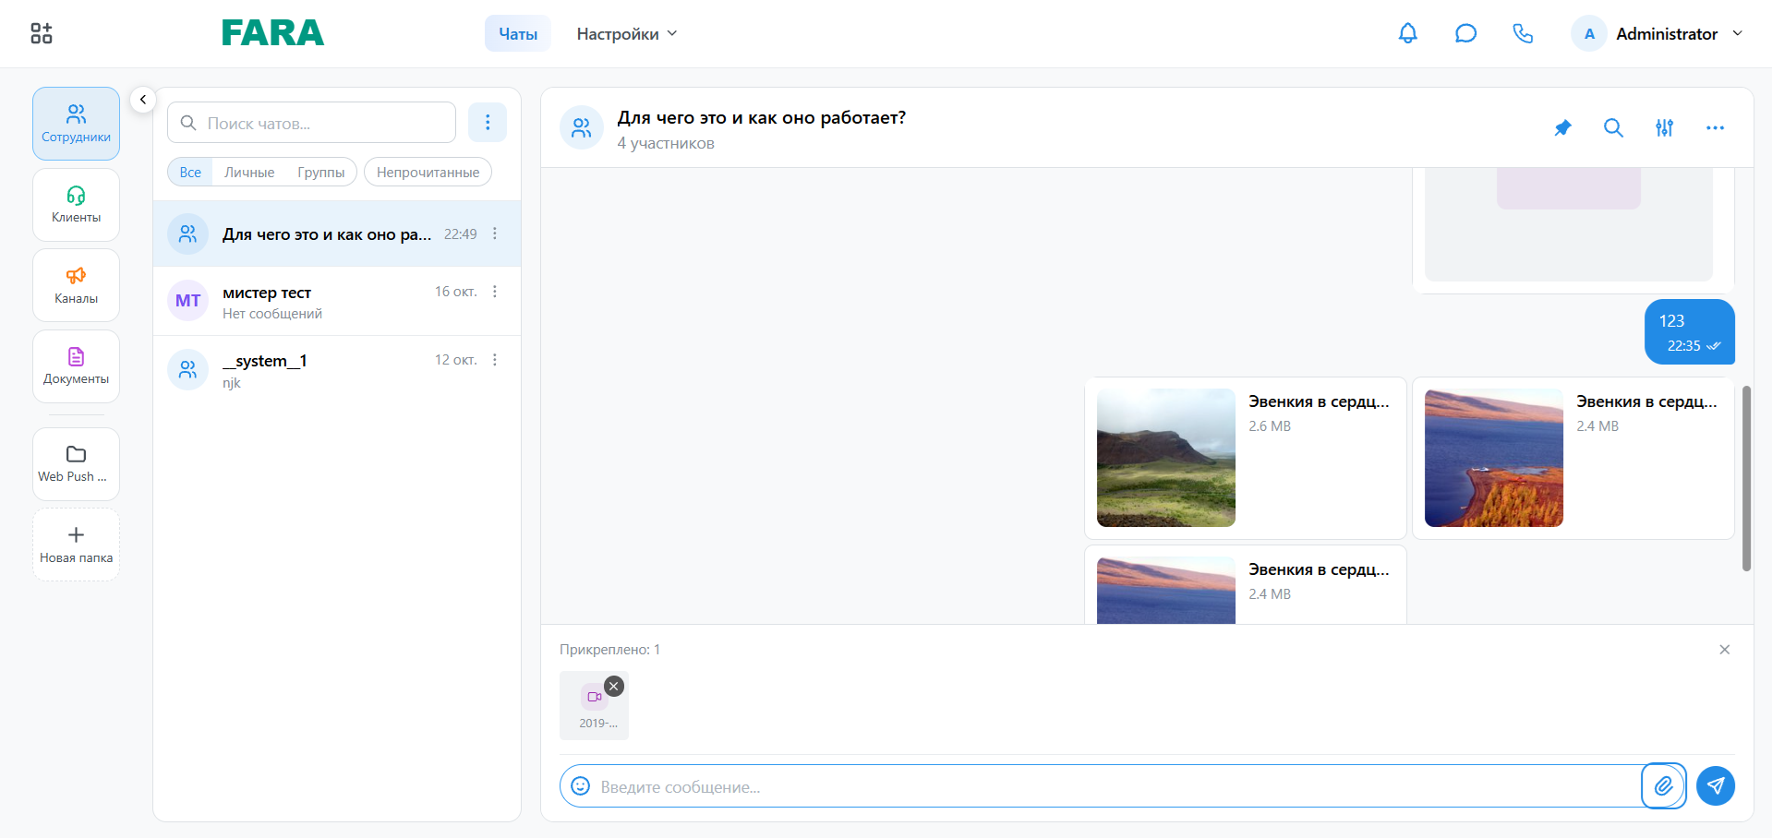Open the notifications bell icon
The width and height of the screenshot is (1772, 838).
pyautogui.click(x=1407, y=33)
